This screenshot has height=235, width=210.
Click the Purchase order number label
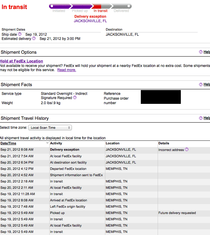[x=116, y=101]
